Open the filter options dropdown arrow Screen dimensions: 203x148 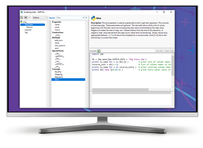pos(86,18)
